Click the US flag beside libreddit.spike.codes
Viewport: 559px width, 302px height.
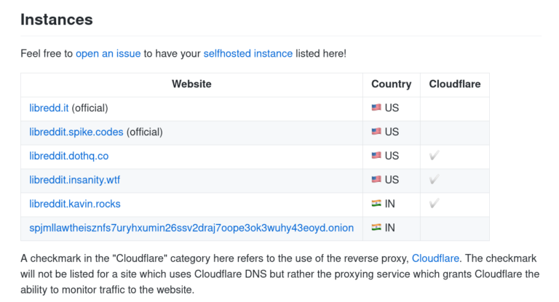(x=376, y=132)
